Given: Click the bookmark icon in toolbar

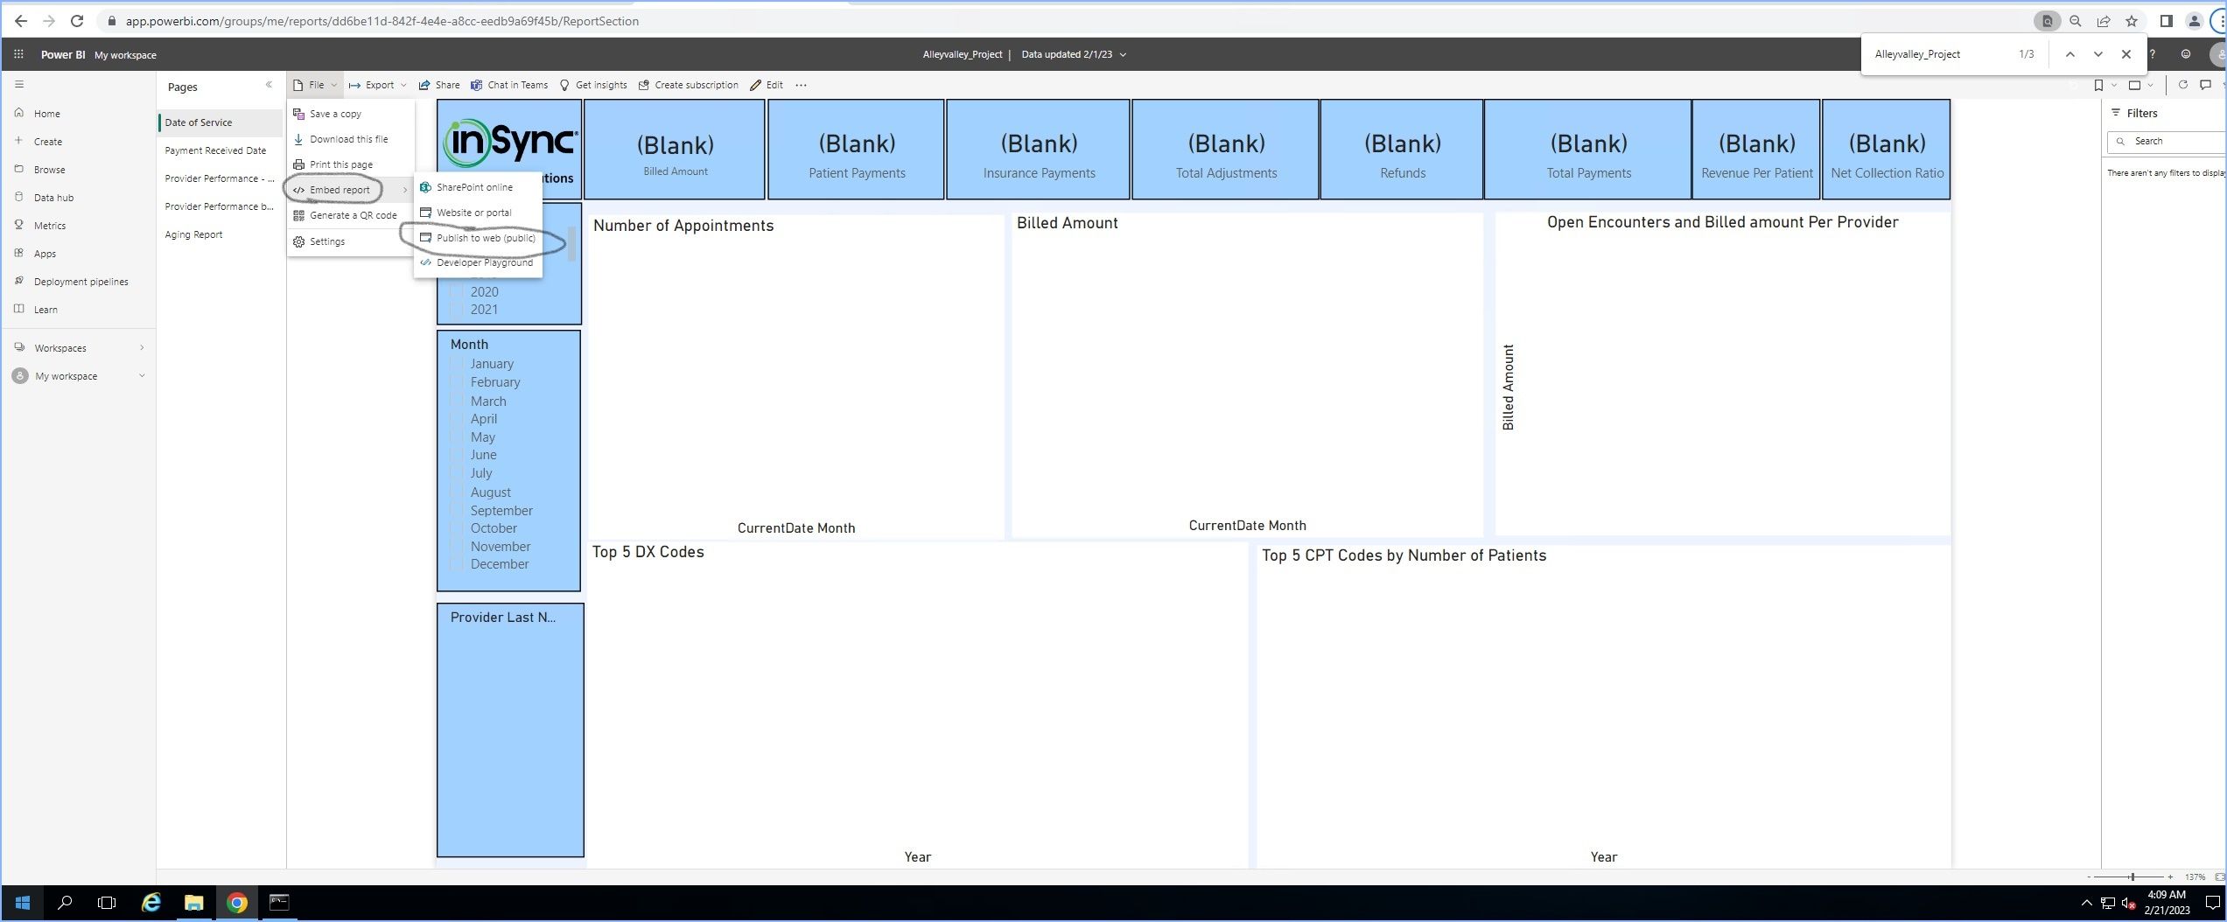Looking at the screenshot, I should tap(2098, 85).
